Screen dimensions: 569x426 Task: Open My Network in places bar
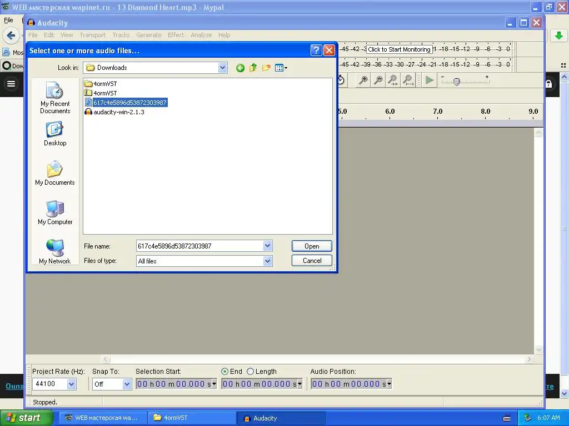55,252
